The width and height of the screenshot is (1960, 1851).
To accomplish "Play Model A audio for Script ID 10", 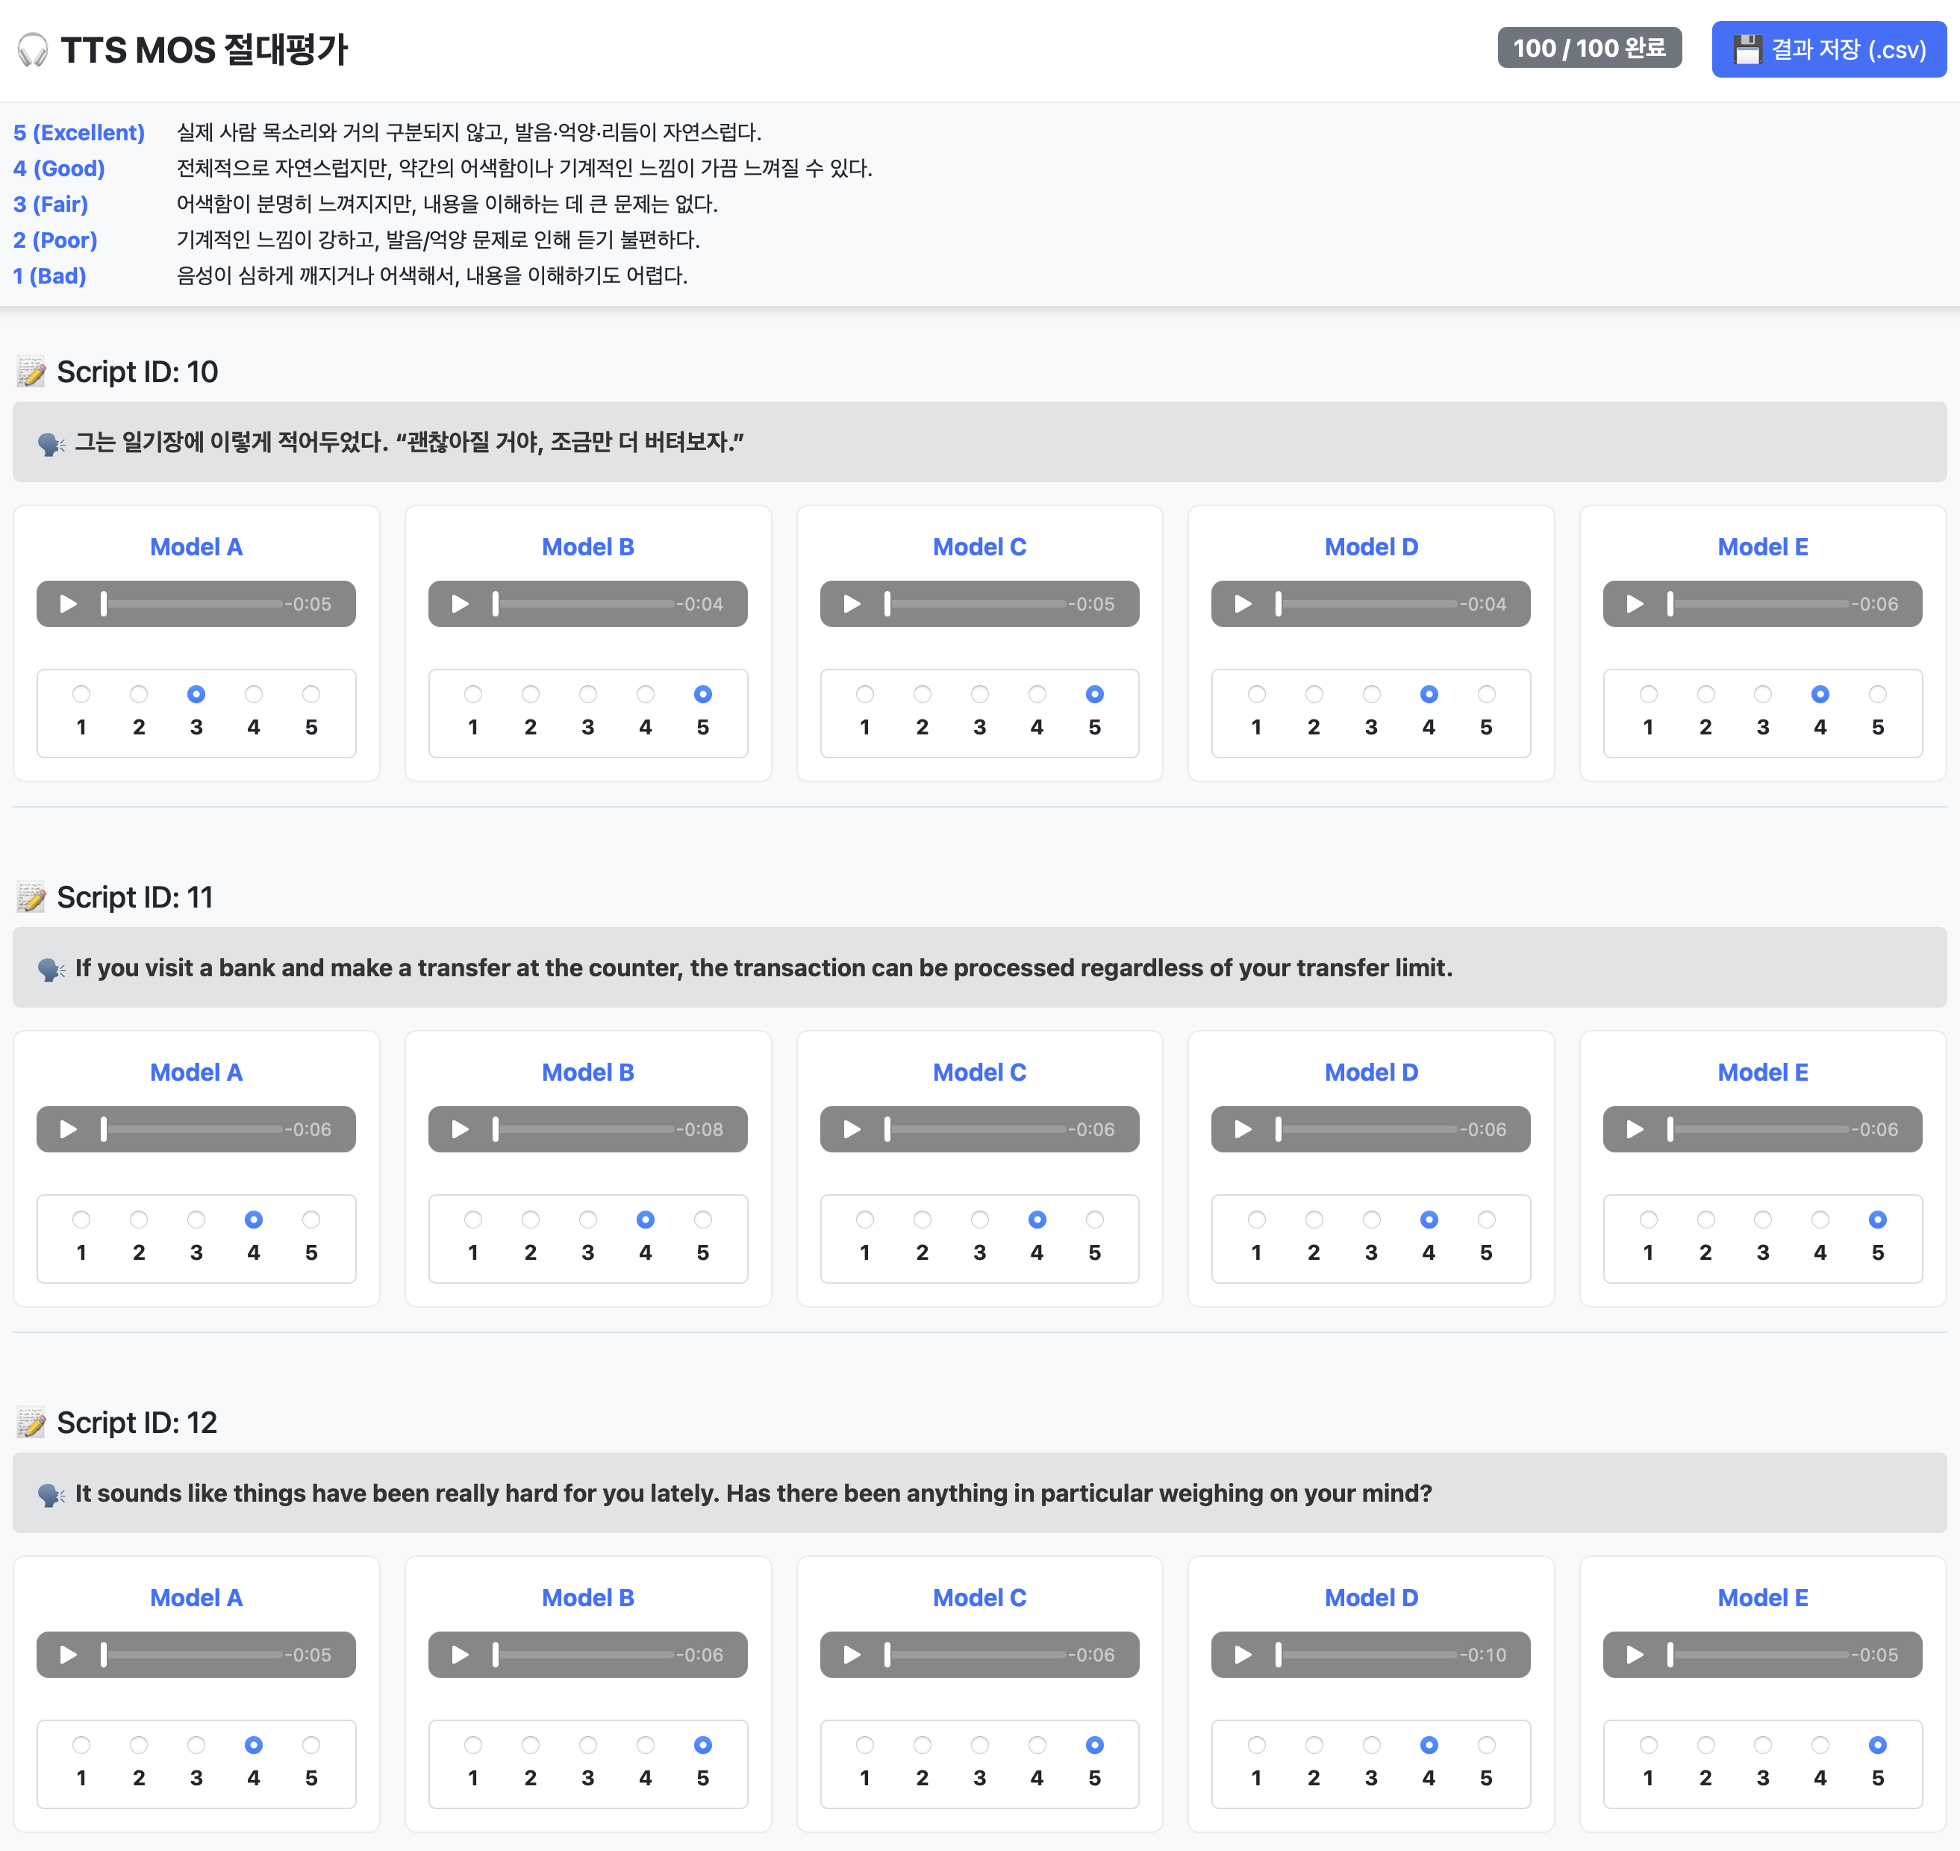I will click(68, 604).
